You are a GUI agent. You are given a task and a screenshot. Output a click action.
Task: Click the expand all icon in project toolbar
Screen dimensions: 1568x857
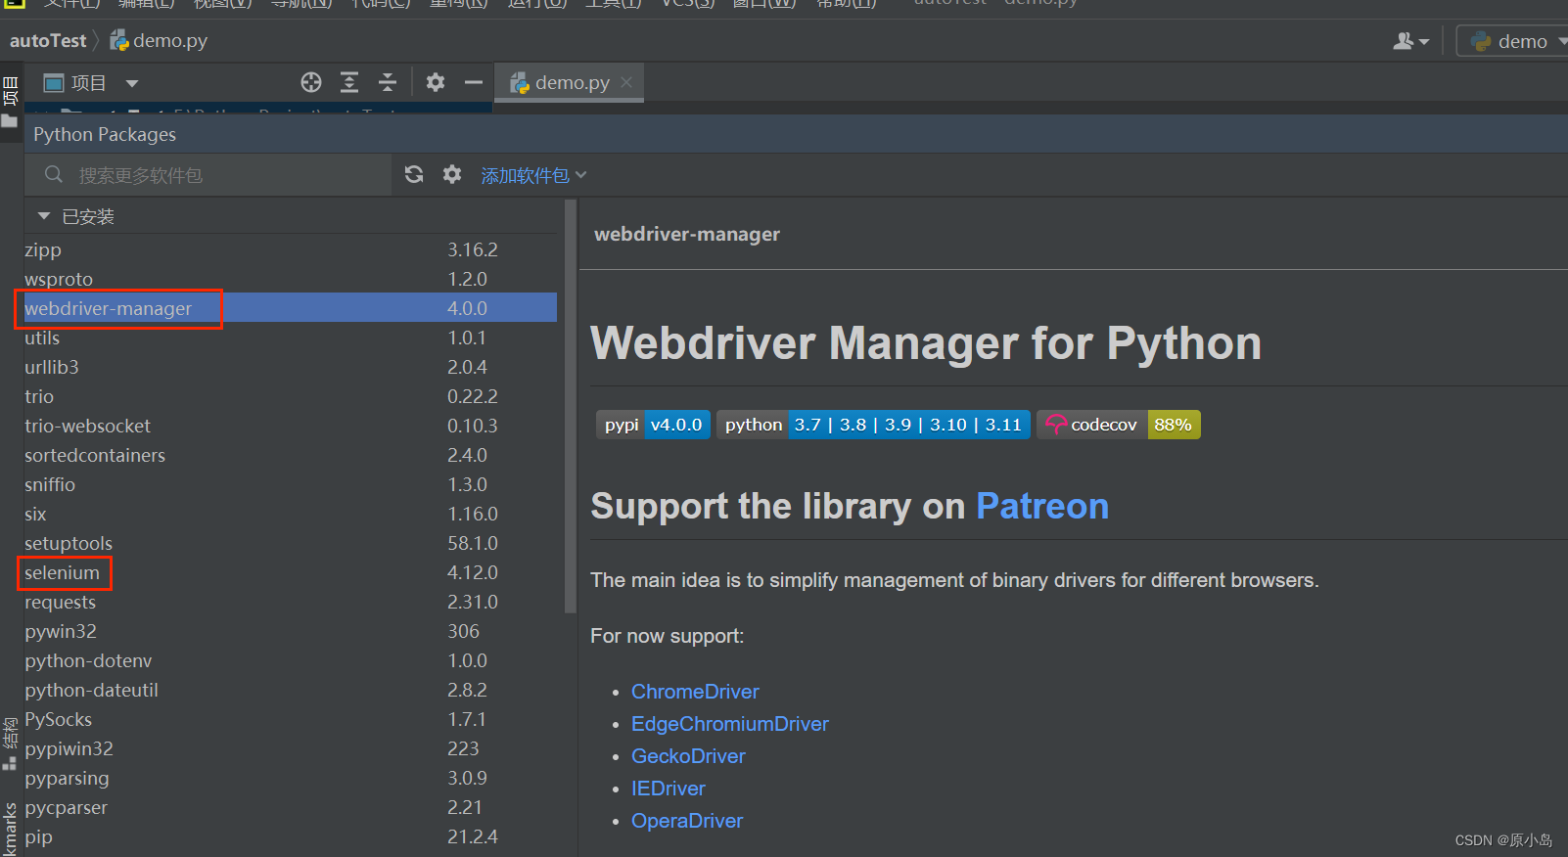(x=349, y=82)
